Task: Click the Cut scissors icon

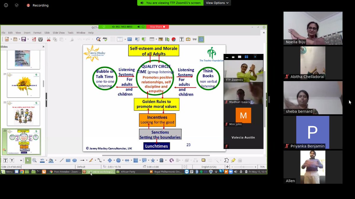Action: [x=49, y=39]
